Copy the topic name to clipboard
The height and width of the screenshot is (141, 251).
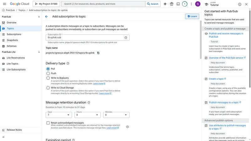[98, 53]
